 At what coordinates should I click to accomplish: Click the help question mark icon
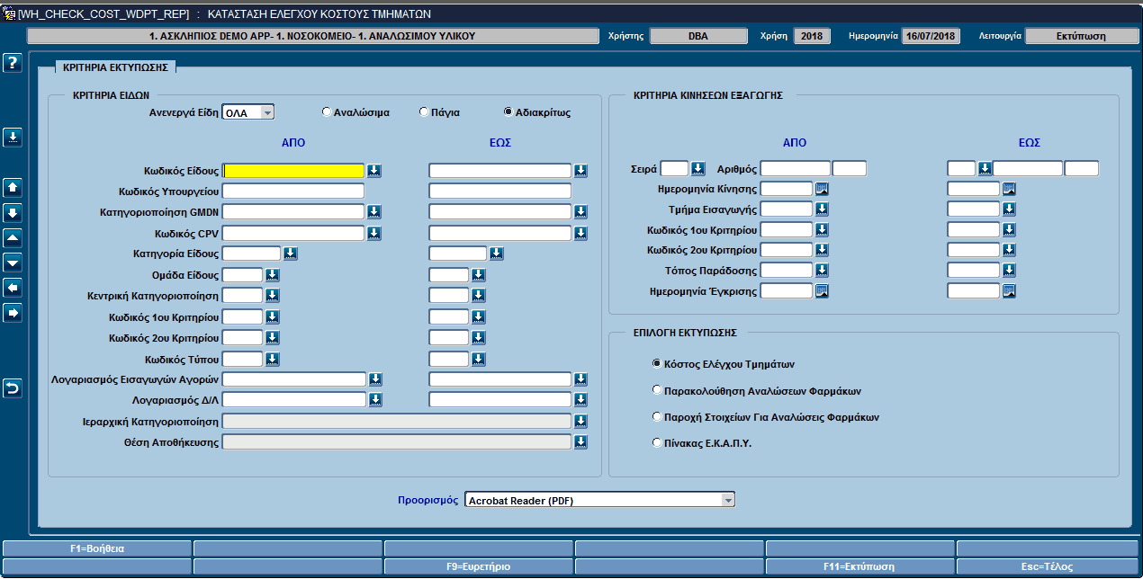click(x=13, y=63)
